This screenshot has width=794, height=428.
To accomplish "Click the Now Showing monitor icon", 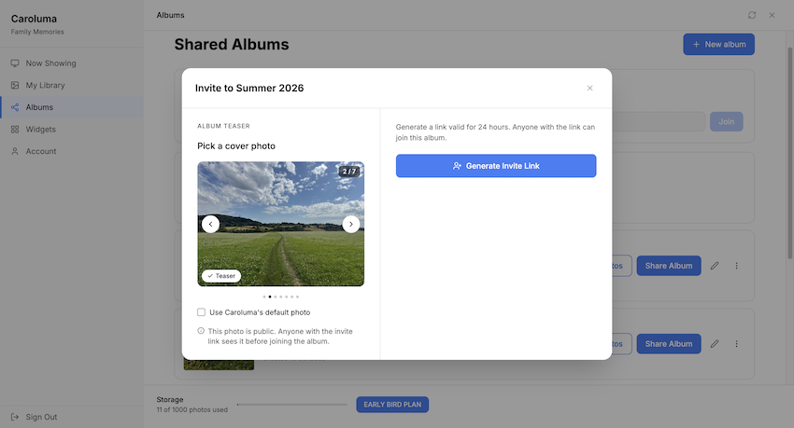I will pos(15,63).
